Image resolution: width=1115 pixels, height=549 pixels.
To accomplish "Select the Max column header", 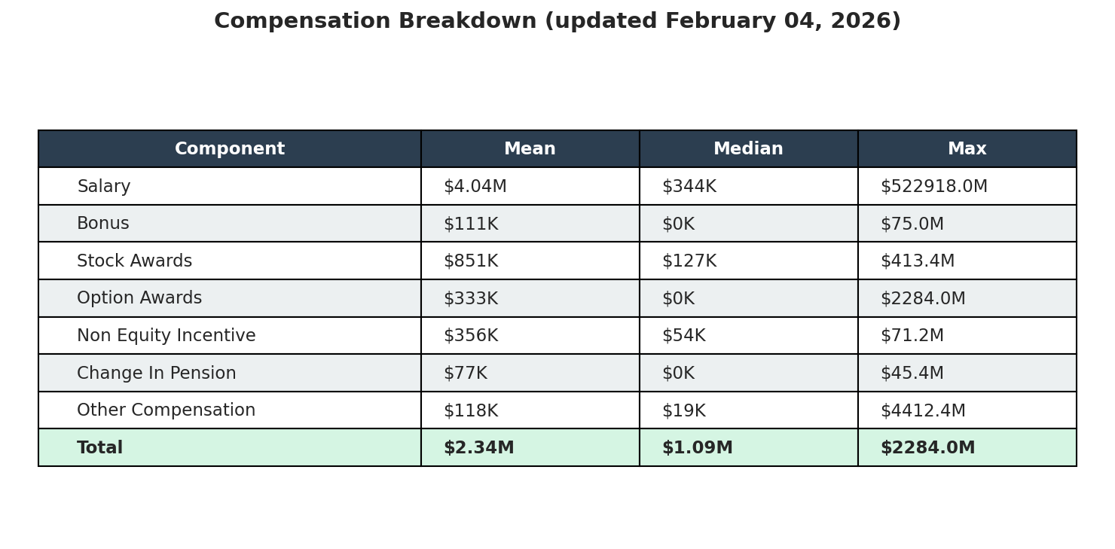I will [x=967, y=149].
